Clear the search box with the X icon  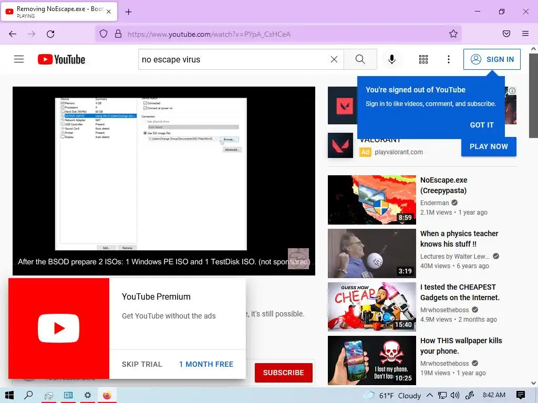coord(334,59)
